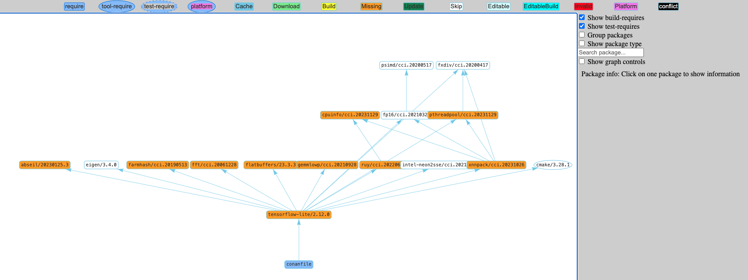Click the farmhash/cci.20190513 node
This screenshot has height=280, width=748.
point(157,165)
